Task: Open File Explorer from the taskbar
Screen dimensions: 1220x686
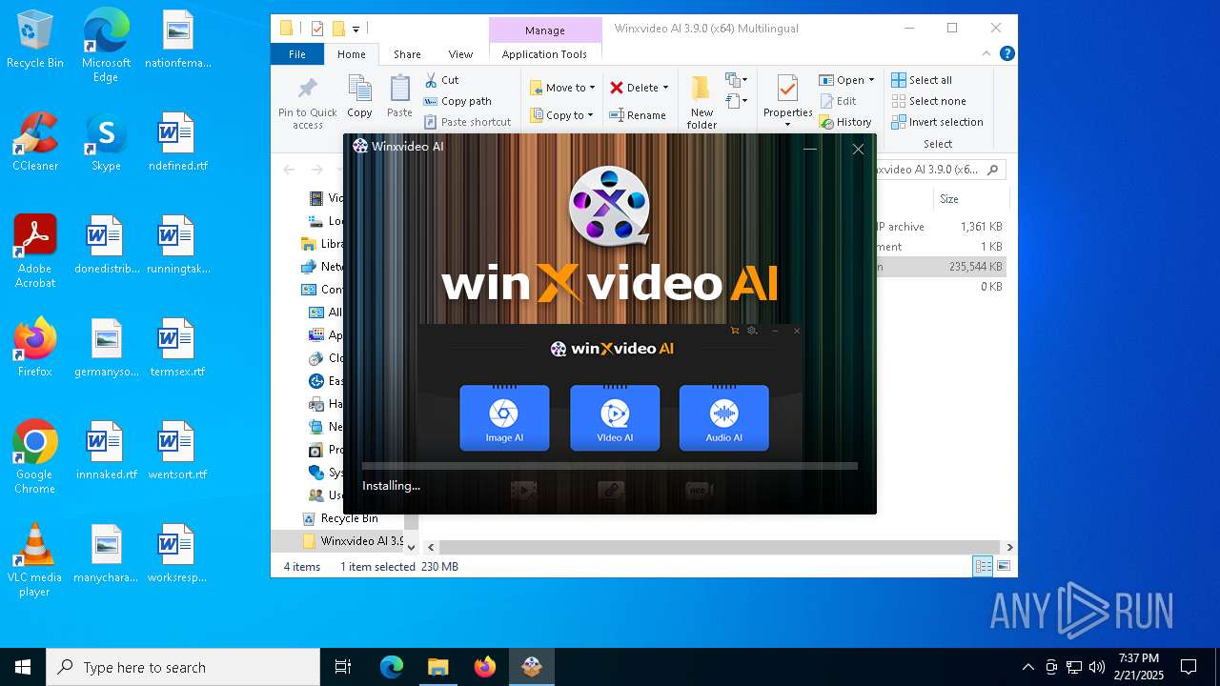Action: 438,667
